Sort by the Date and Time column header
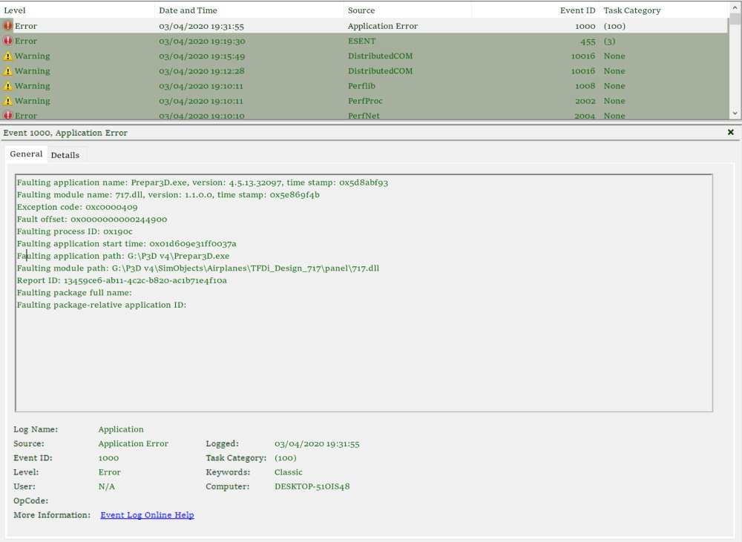This screenshot has height=542, width=742. pyautogui.click(x=249, y=10)
